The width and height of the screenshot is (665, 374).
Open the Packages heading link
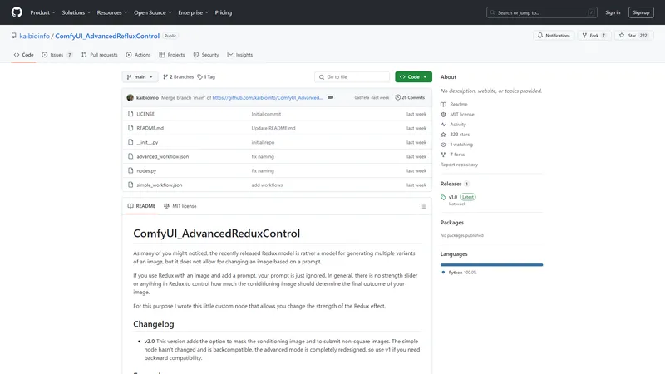click(451, 222)
